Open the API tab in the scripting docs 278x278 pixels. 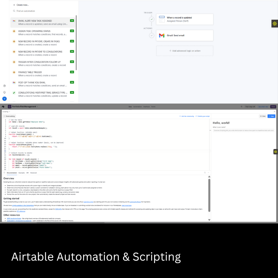point(27,173)
